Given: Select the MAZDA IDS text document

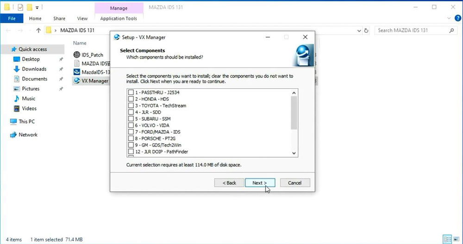Looking at the screenshot, I should pyautogui.click(x=91, y=63).
